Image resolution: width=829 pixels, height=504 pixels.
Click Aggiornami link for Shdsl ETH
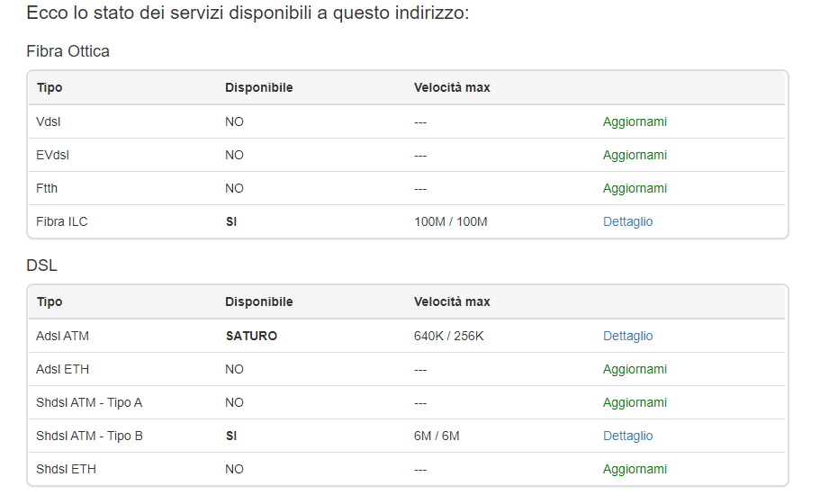tap(635, 469)
